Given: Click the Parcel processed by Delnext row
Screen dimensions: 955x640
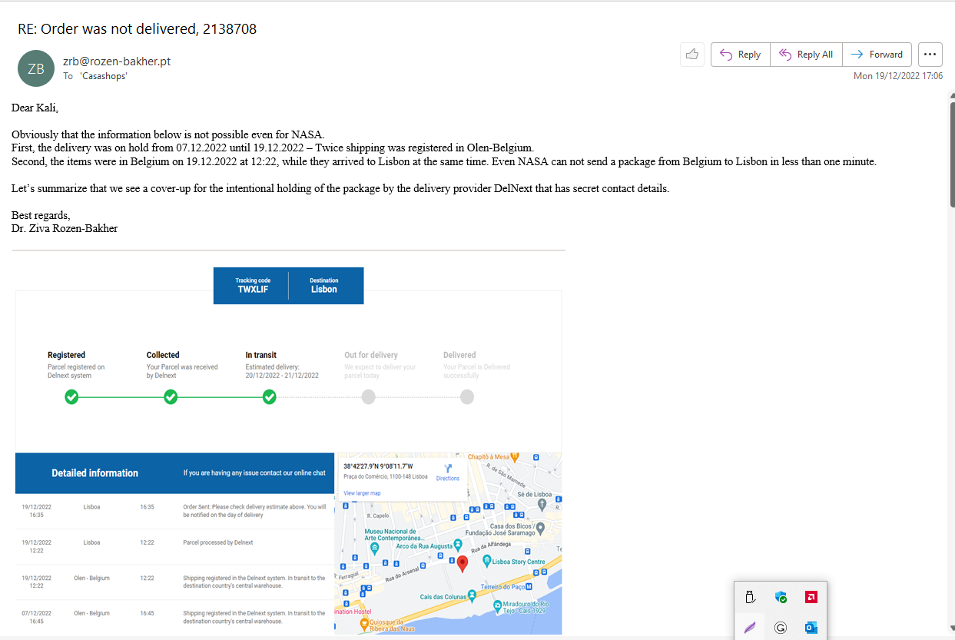Looking at the screenshot, I should [x=174, y=546].
